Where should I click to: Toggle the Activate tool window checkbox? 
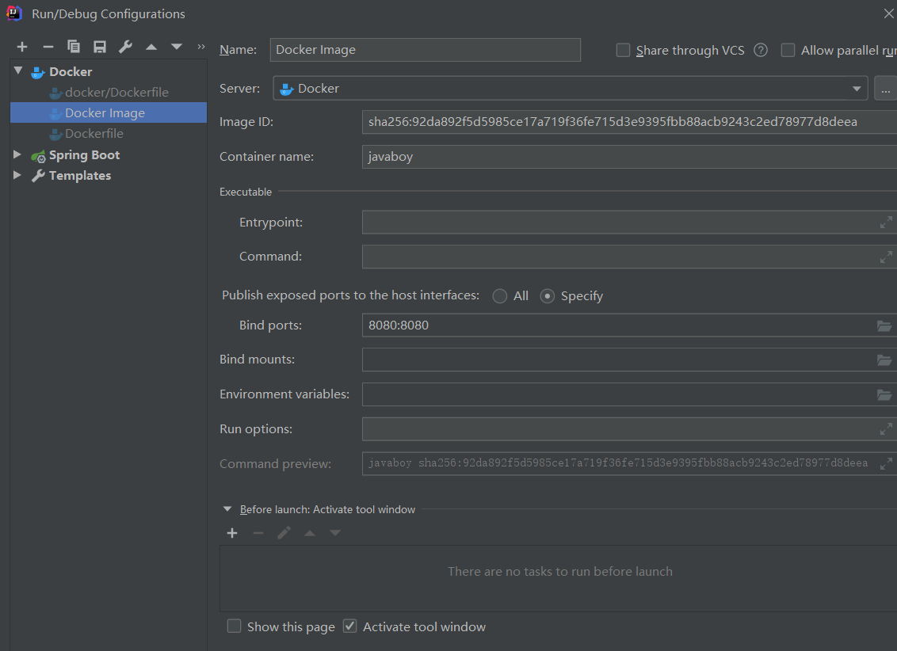pos(350,626)
